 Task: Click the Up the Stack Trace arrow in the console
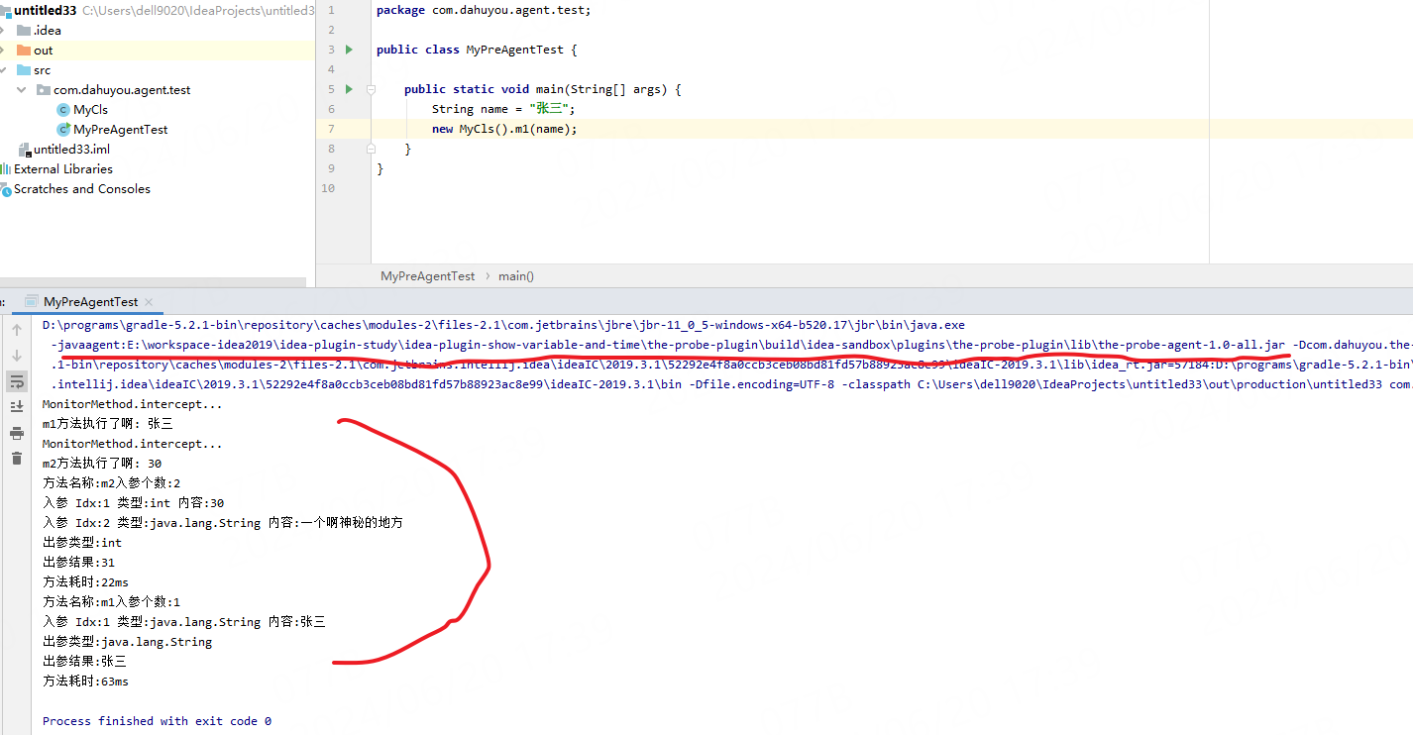(17, 330)
